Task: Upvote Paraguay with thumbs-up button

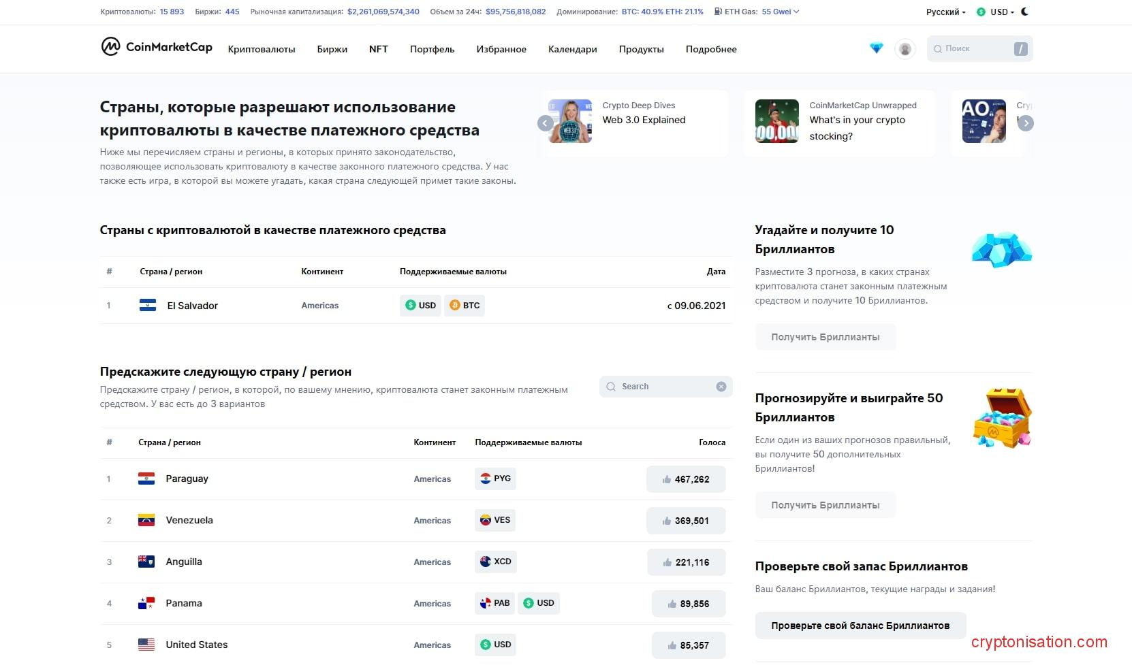Action: (x=685, y=479)
